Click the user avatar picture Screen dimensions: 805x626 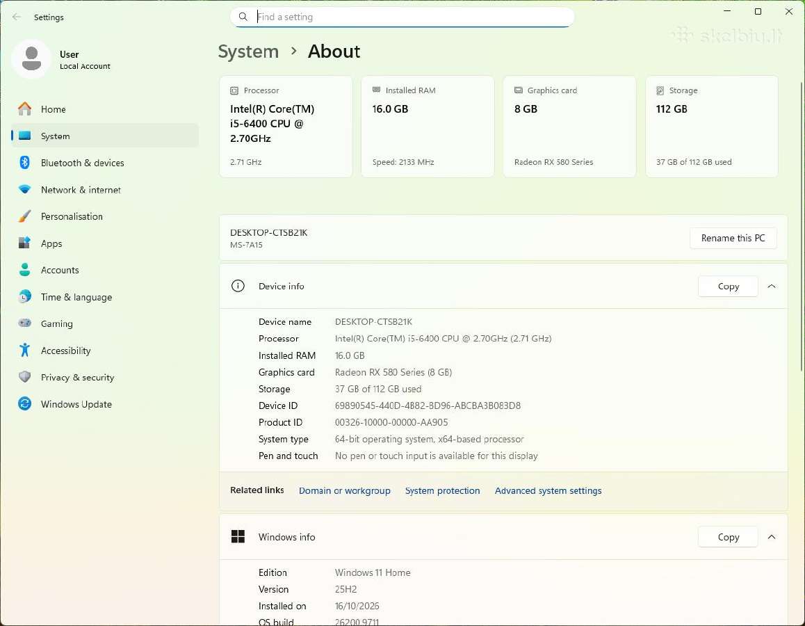pyautogui.click(x=31, y=59)
